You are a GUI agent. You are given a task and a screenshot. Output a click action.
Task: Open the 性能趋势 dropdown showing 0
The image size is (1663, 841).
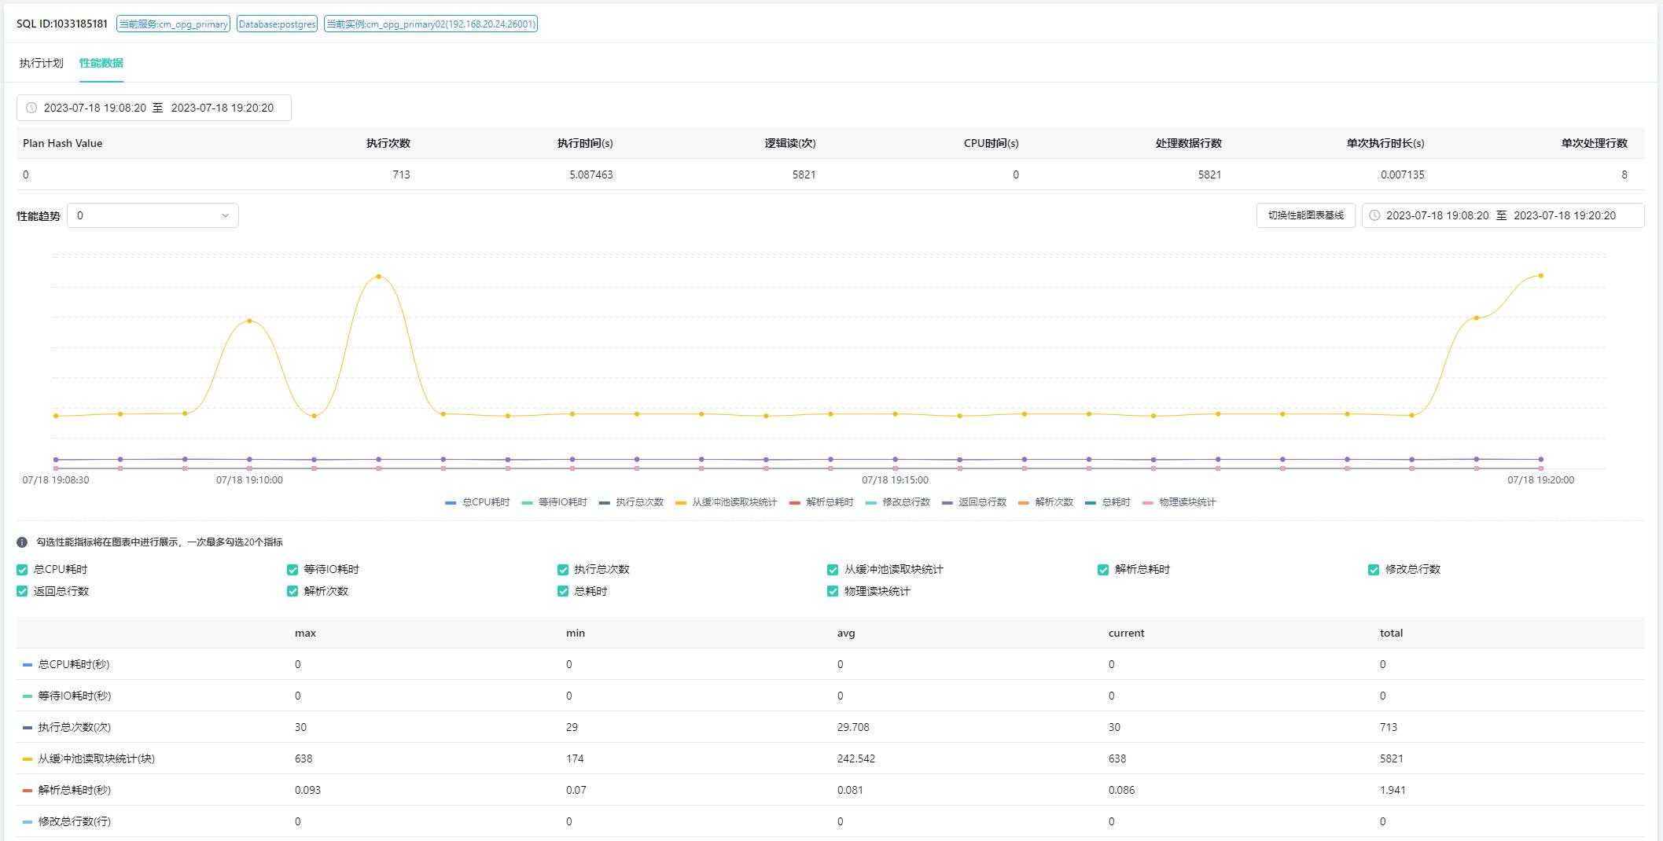153,215
